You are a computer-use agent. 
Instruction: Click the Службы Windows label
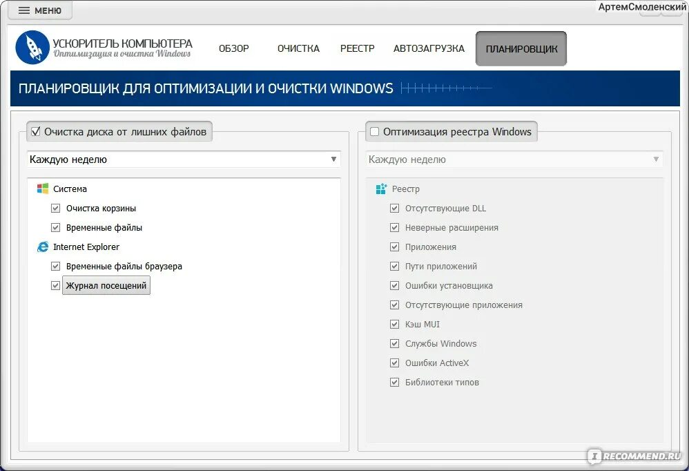click(x=440, y=344)
